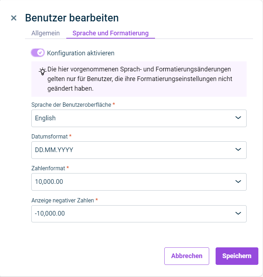
Task: Click chevron beside -10,000.00 value
Action: pos(238,213)
